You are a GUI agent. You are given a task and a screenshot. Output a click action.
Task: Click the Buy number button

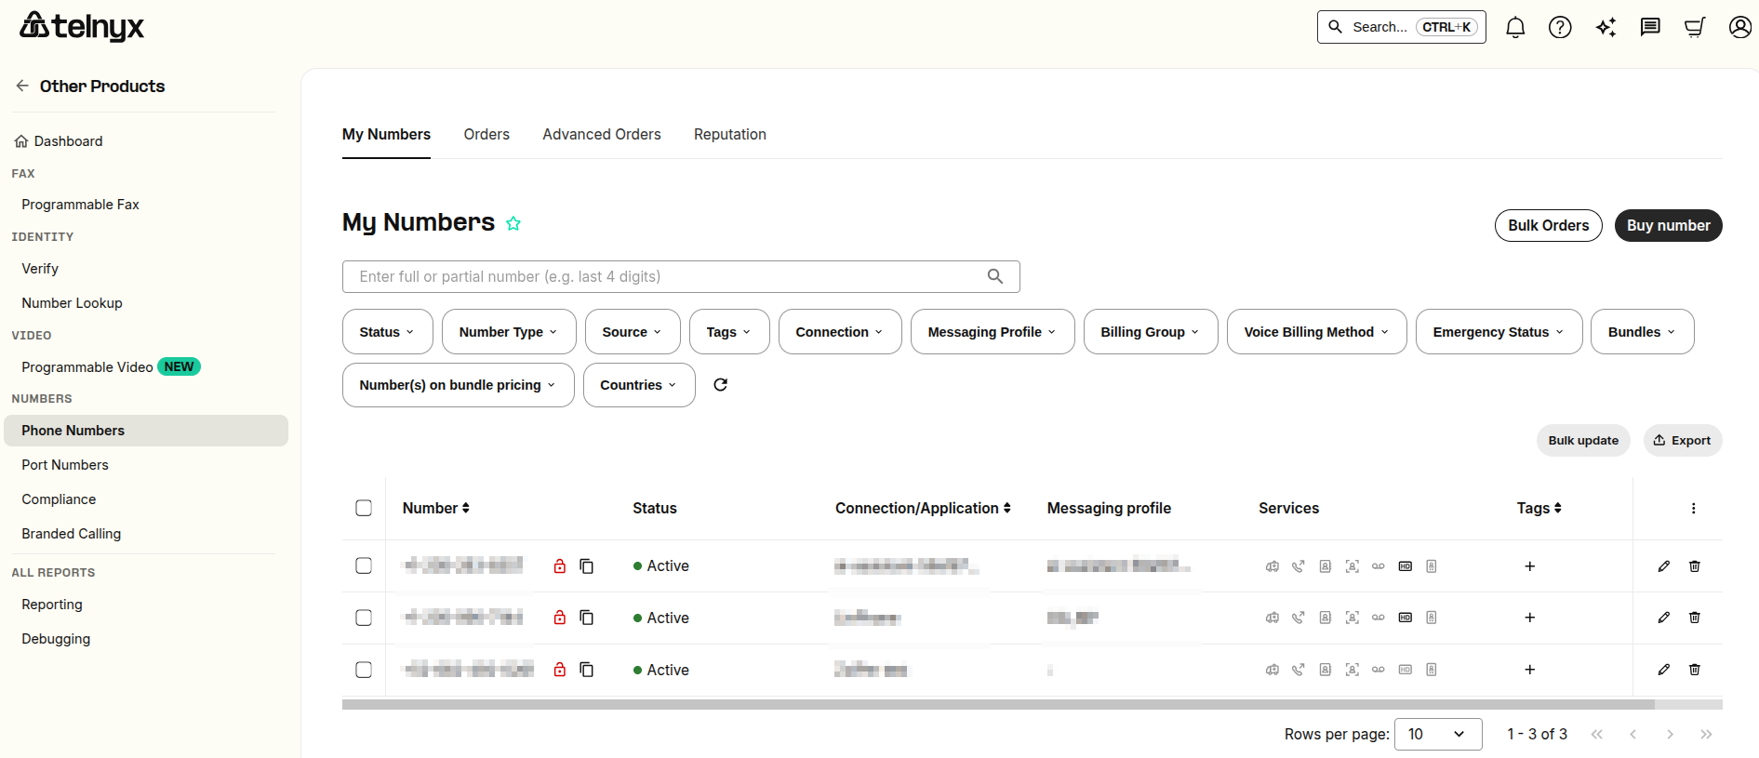coord(1668,226)
